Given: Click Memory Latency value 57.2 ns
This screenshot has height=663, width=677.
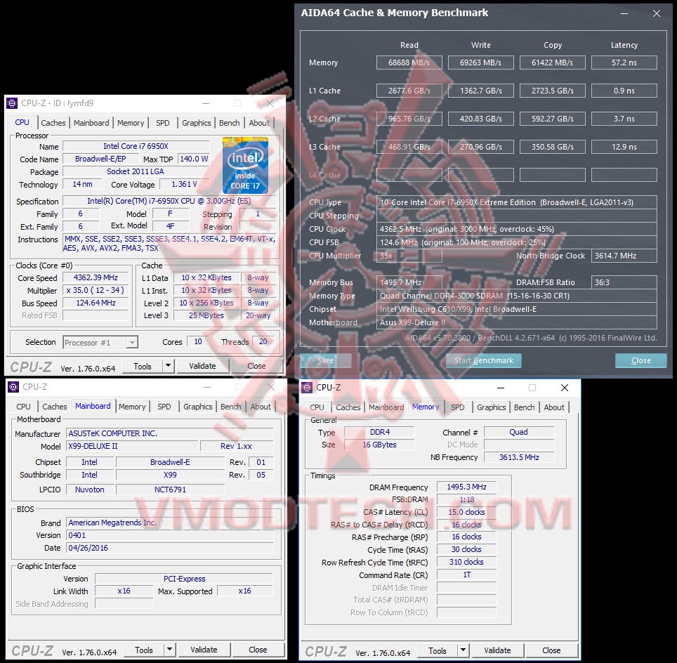Looking at the screenshot, I should [x=624, y=63].
